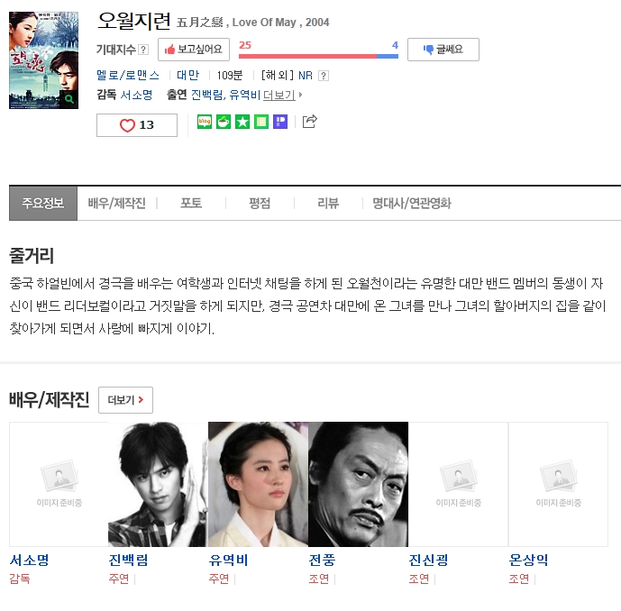Screen dimensions: 621x611
Task: Click the green star bookmark icon
Action: [242, 122]
